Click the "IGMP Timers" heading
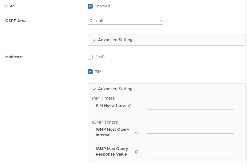This screenshot has width=247, height=166. pos(105,122)
